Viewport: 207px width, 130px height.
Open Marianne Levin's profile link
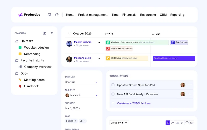82,58
